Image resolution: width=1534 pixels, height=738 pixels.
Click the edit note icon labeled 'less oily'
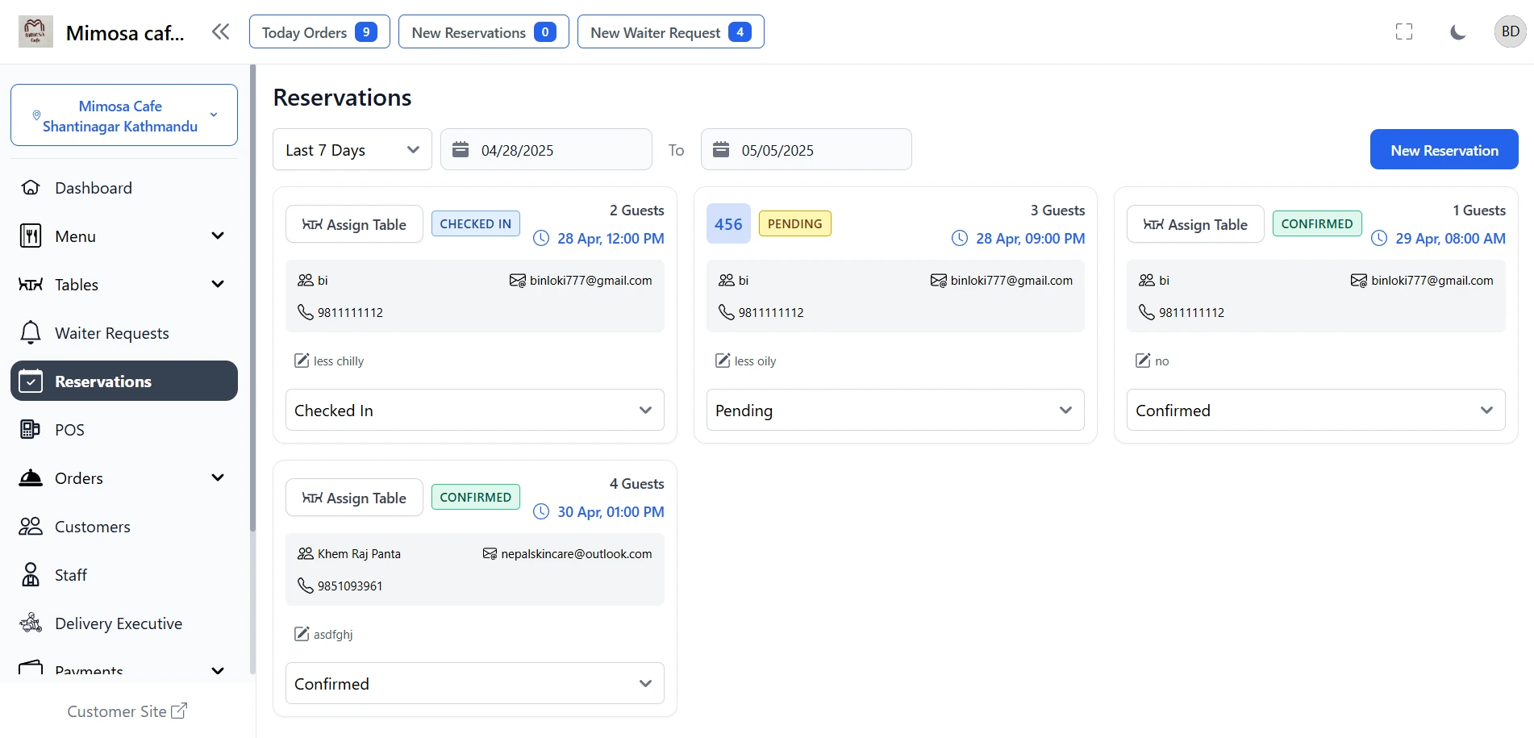[723, 361]
